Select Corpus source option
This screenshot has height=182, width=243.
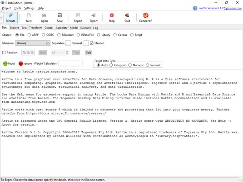pos(115,35)
